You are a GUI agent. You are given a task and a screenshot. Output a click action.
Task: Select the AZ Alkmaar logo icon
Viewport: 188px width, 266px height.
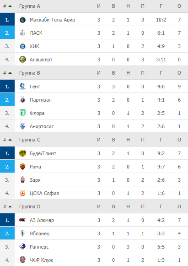coord(22,220)
